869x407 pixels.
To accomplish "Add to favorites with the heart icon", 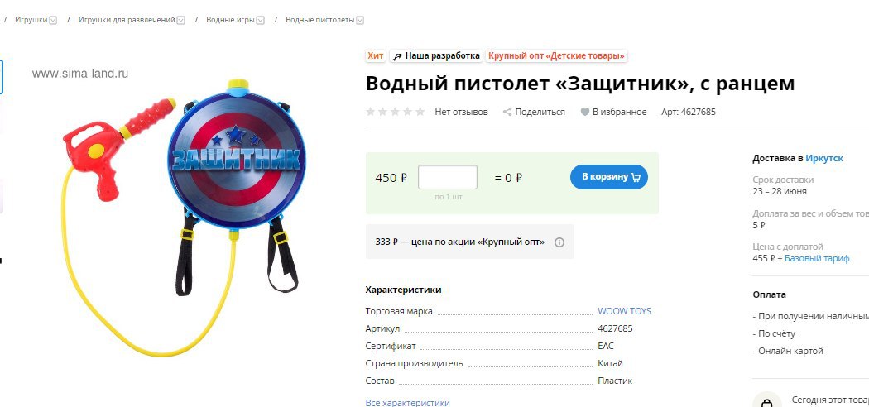I will tap(584, 112).
